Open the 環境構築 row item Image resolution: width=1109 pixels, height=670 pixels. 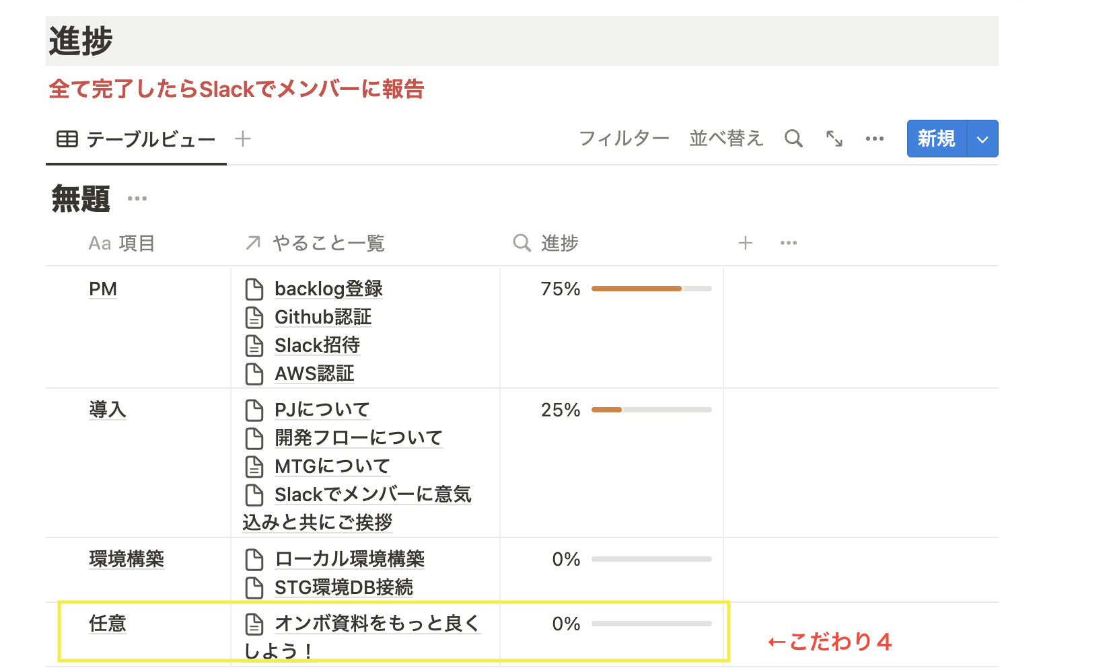[x=127, y=559]
